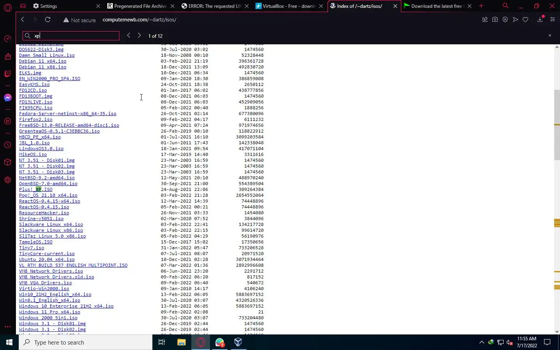Open the Opera GX main menu logo
Image resolution: width=560 pixels, height=350 pixels.
pyautogui.click(x=7, y=7)
